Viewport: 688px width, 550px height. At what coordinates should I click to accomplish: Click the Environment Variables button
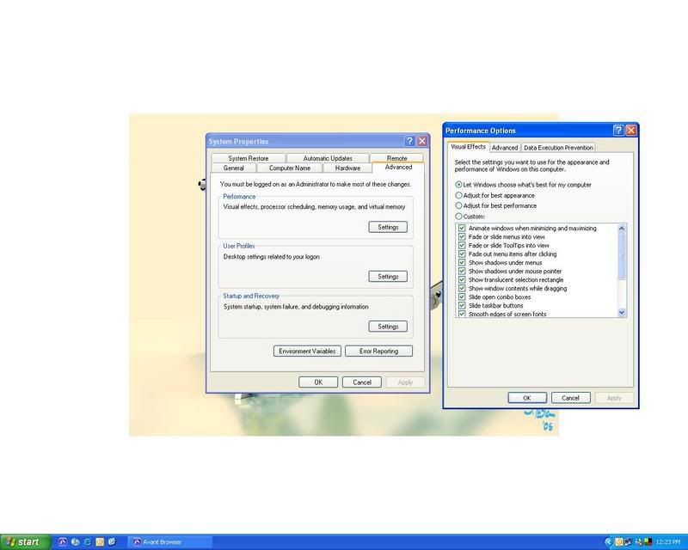307,351
